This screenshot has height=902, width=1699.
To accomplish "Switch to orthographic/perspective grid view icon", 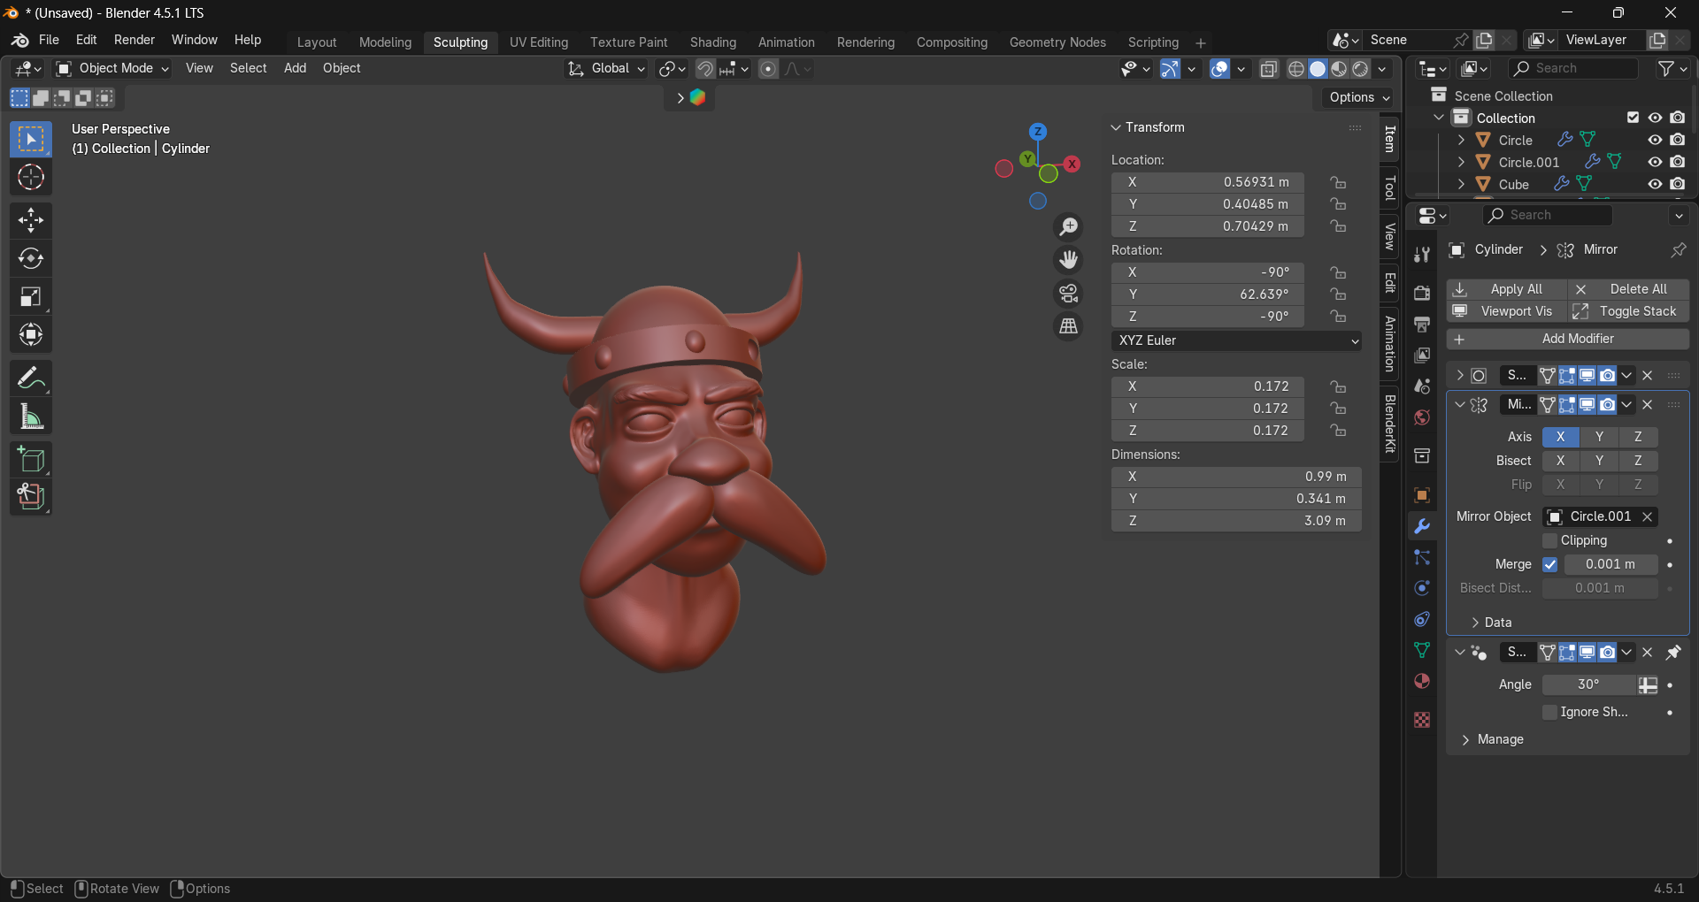I will (x=1069, y=326).
